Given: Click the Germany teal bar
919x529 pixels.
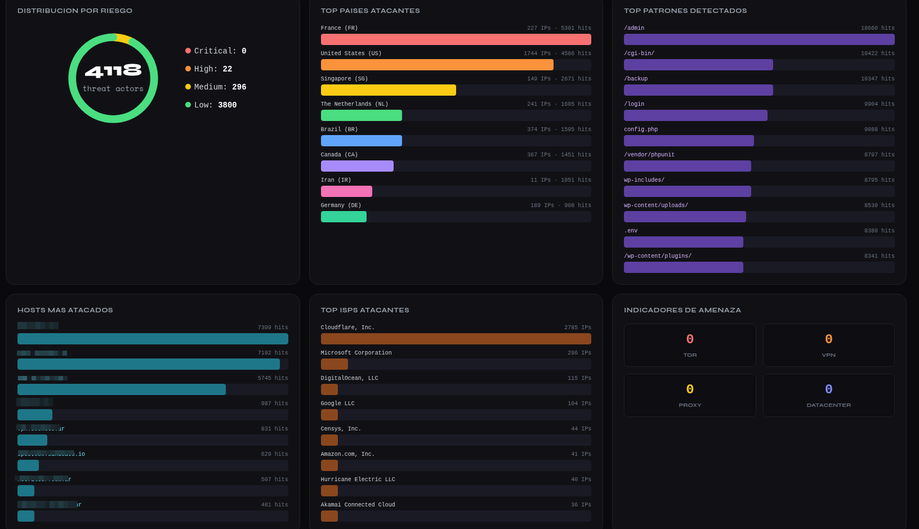Looking at the screenshot, I should [x=343, y=217].
